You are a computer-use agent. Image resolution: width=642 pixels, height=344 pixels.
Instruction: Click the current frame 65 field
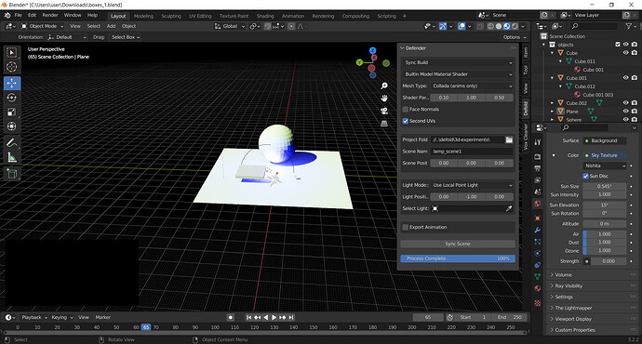pos(428,317)
